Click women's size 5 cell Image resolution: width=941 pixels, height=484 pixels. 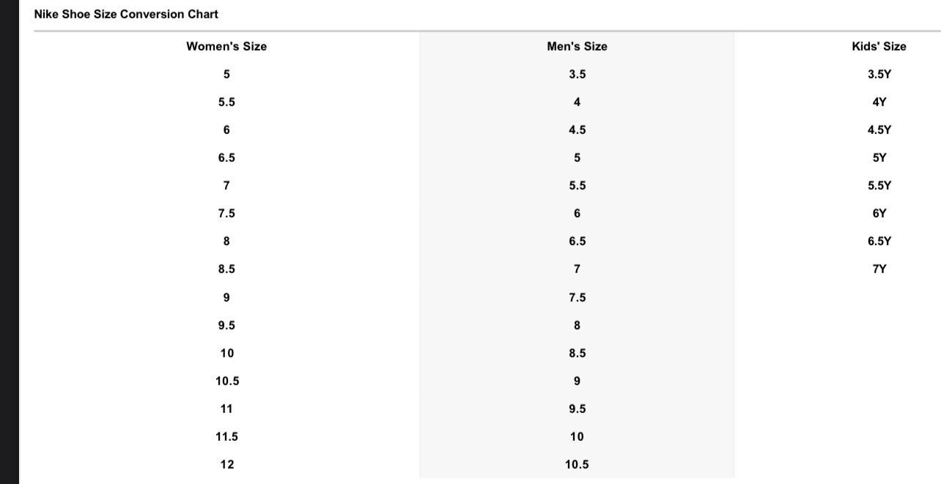click(x=226, y=74)
